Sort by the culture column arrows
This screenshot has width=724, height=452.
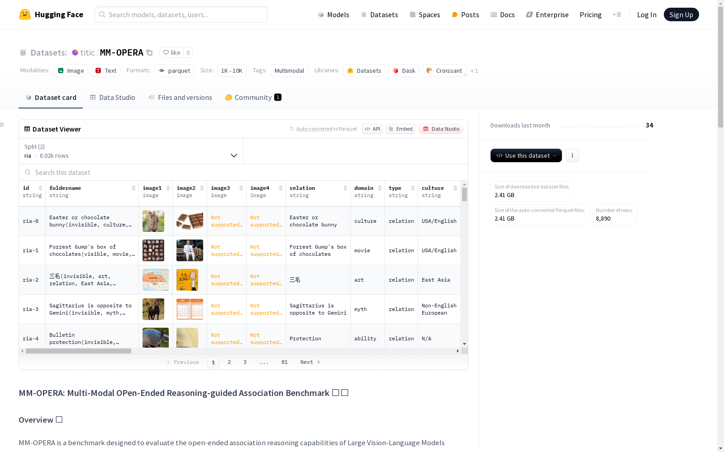tap(455, 188)
